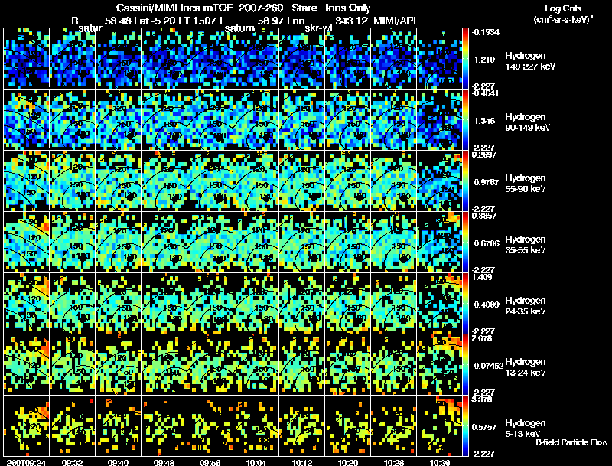Screen dimensions: 612x466
Task: Click the '10:28' time label
Action: point(394,462)
